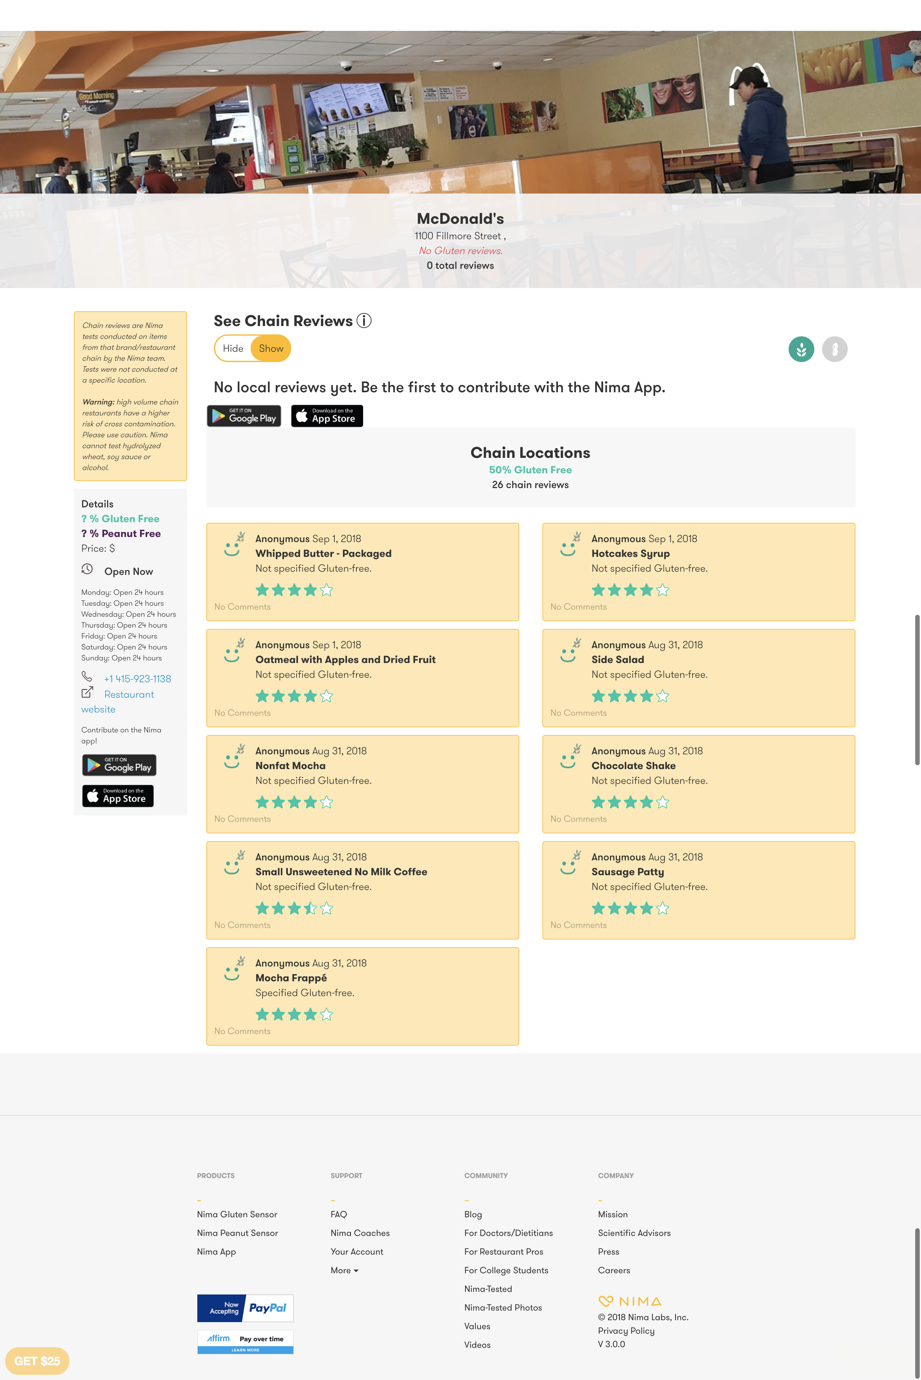The image size is (921, 1380).
Task: Open the Privacy Policy link
Action: [x=626, y=1330]
